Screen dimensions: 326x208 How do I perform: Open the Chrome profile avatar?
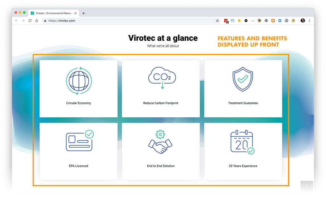(x=303, y=21)
